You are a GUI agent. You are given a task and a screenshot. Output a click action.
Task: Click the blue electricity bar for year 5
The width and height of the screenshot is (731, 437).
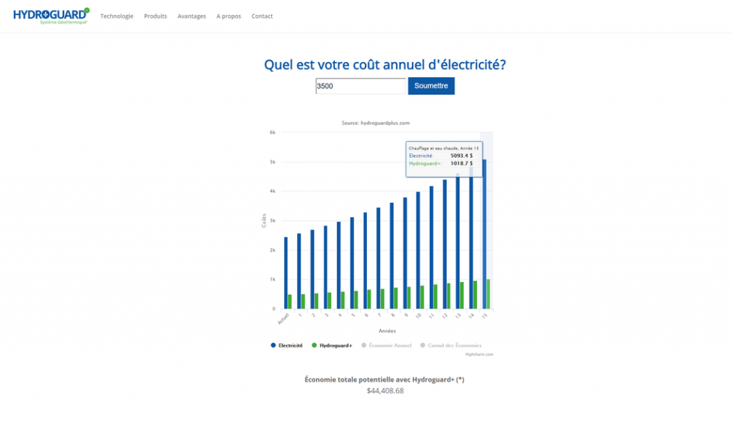click(352, 263)
